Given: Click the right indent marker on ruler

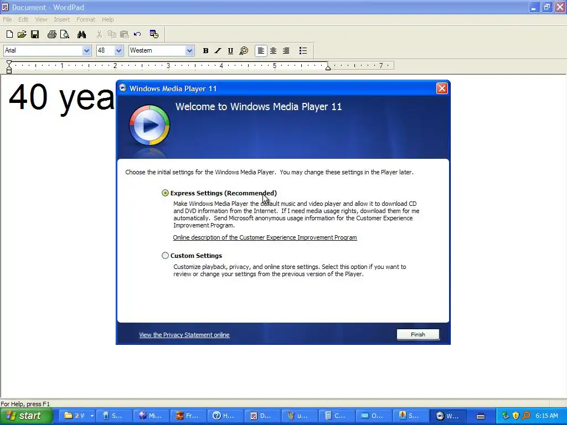Looking at the screenshot, I should pos(328,67).
